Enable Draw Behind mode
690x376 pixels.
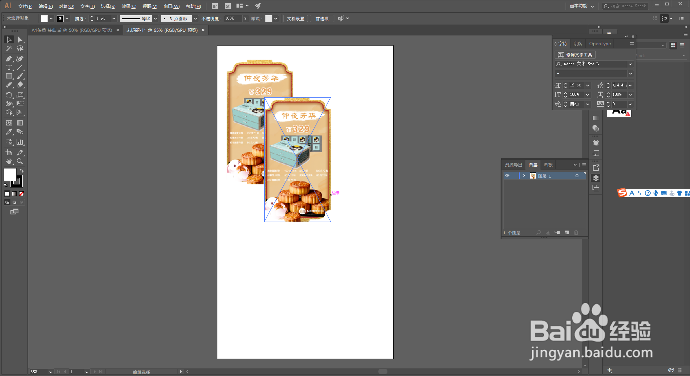[14, 202]
